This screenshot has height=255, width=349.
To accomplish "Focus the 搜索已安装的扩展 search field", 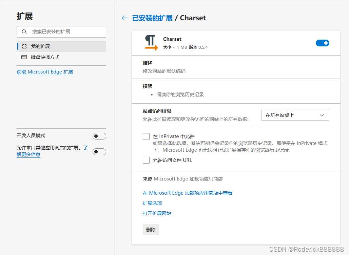I will (61, 32).
